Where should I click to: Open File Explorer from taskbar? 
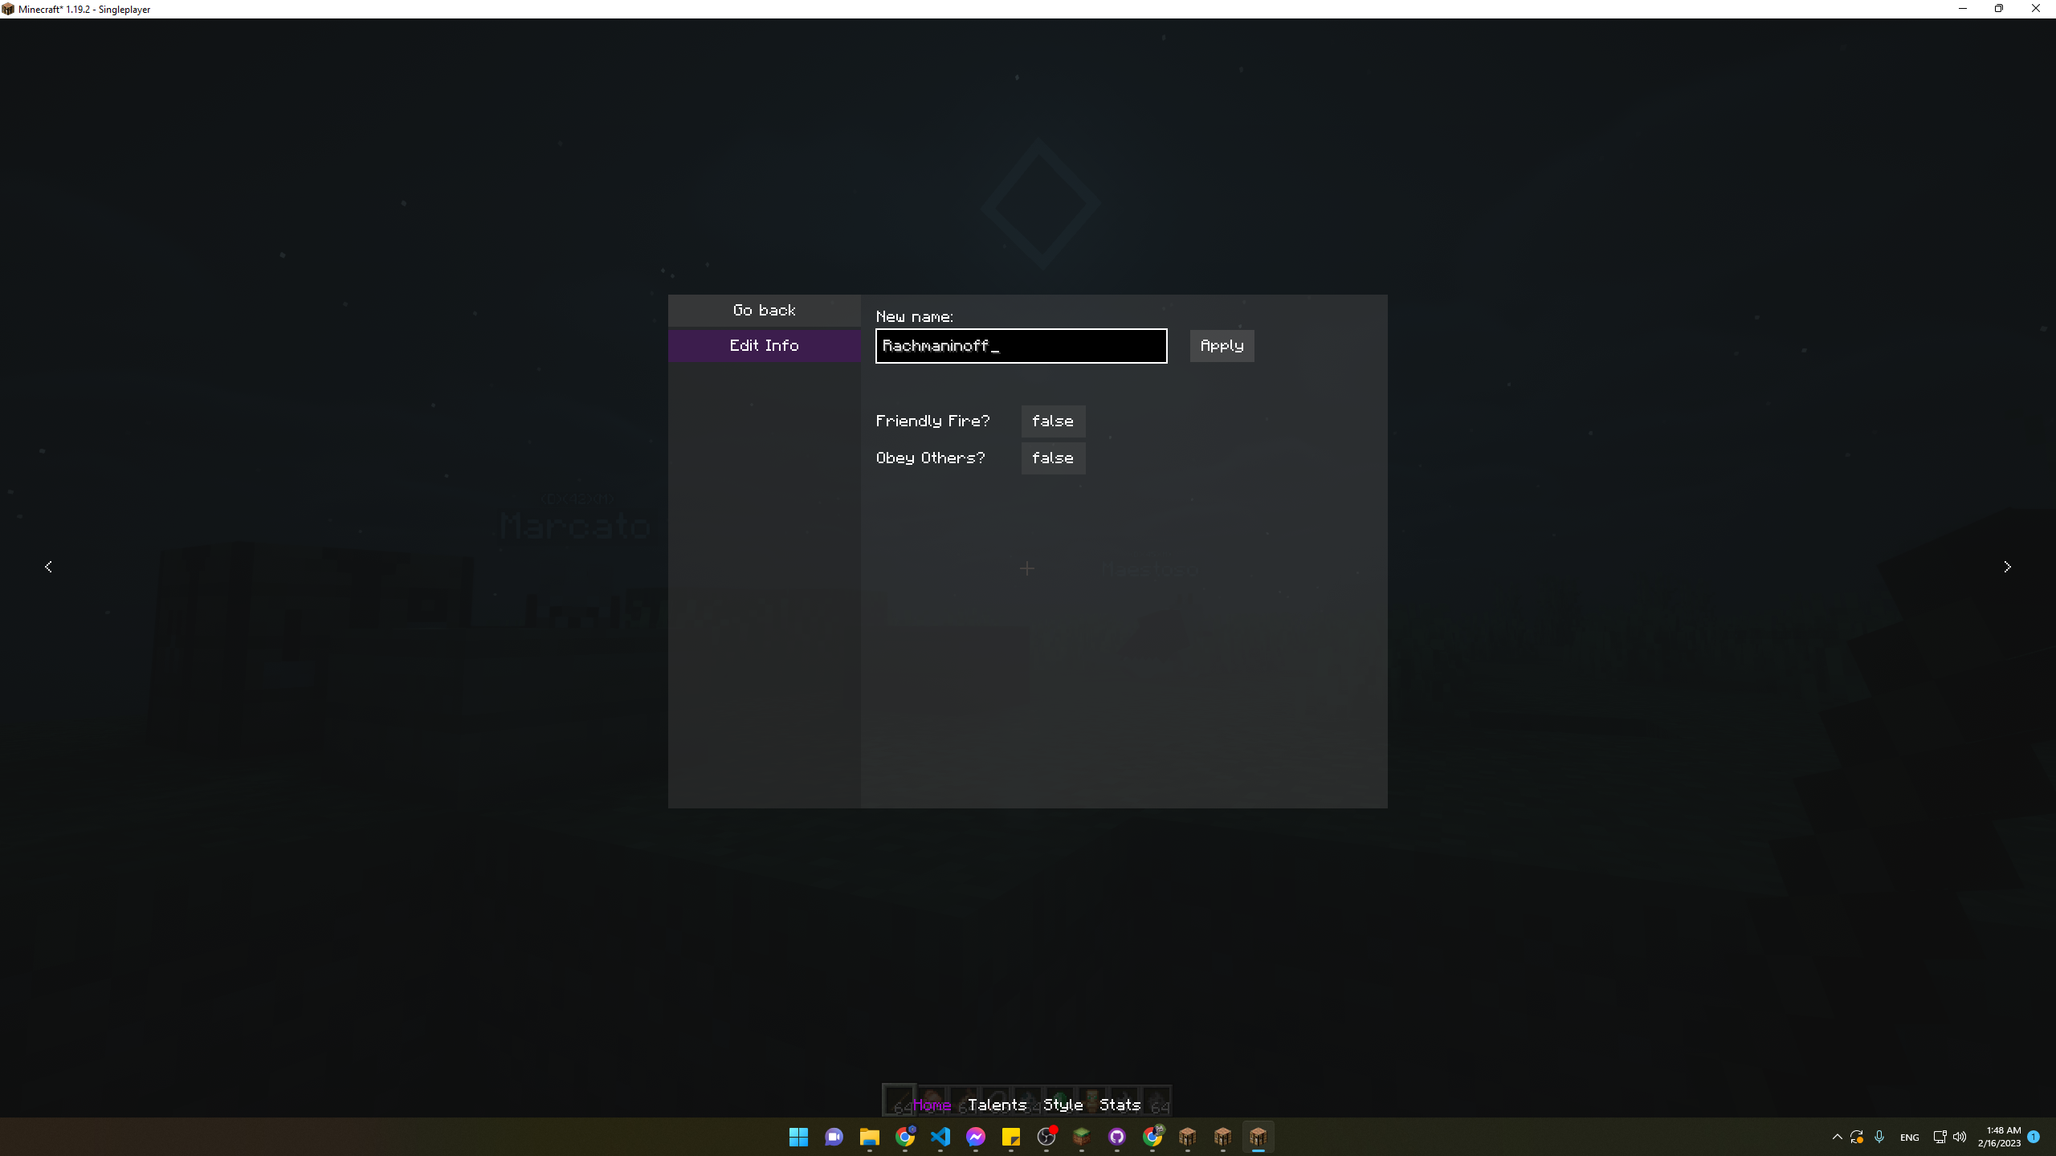[x=869, y=1137]
